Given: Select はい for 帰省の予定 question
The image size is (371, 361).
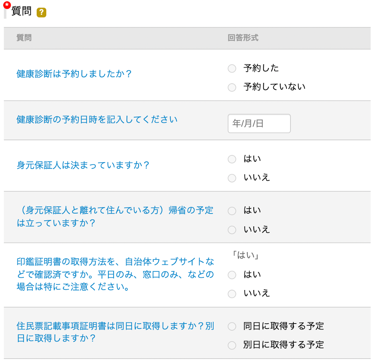Looking at the screenshot, I should [232, 211].
